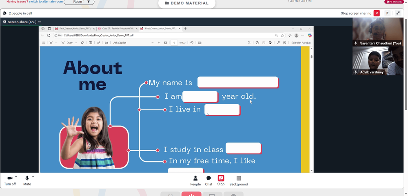Open PDF viewer settings gear
The height and width of the screenshot is (196, 408).
pyautogui.click(x=285, y=43)
